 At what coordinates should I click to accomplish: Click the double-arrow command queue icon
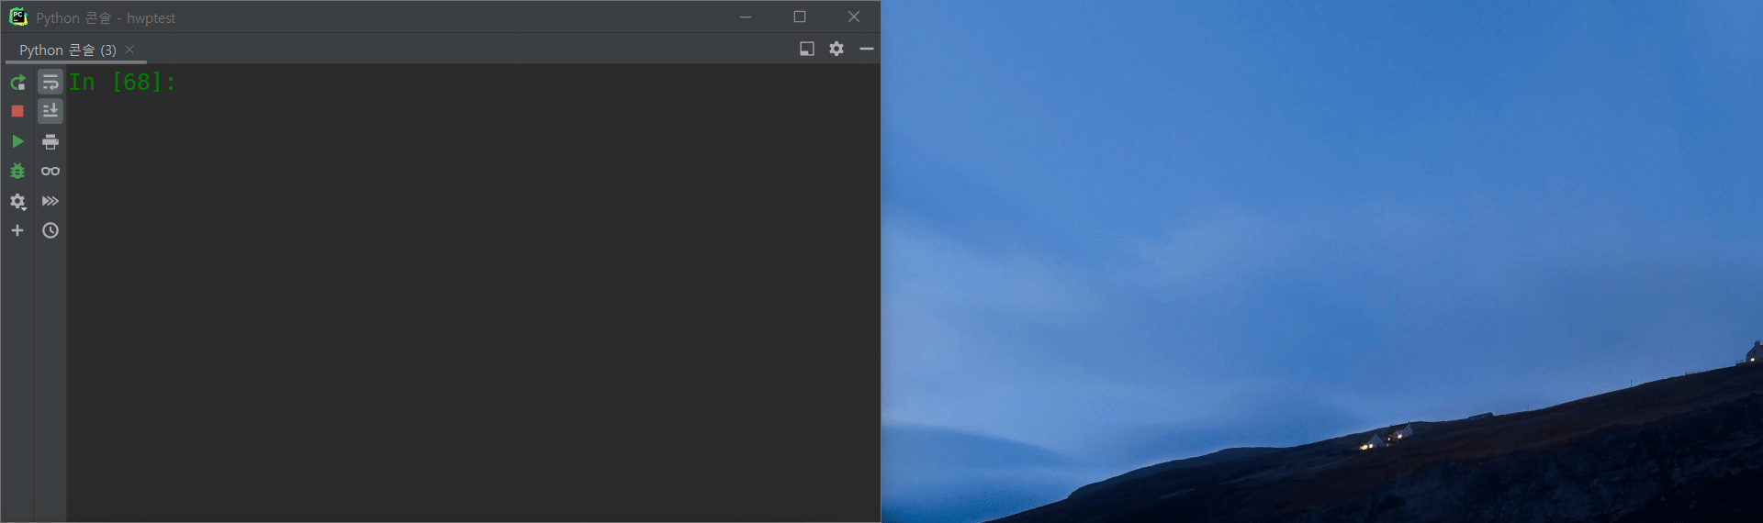[x=51, y=201]
